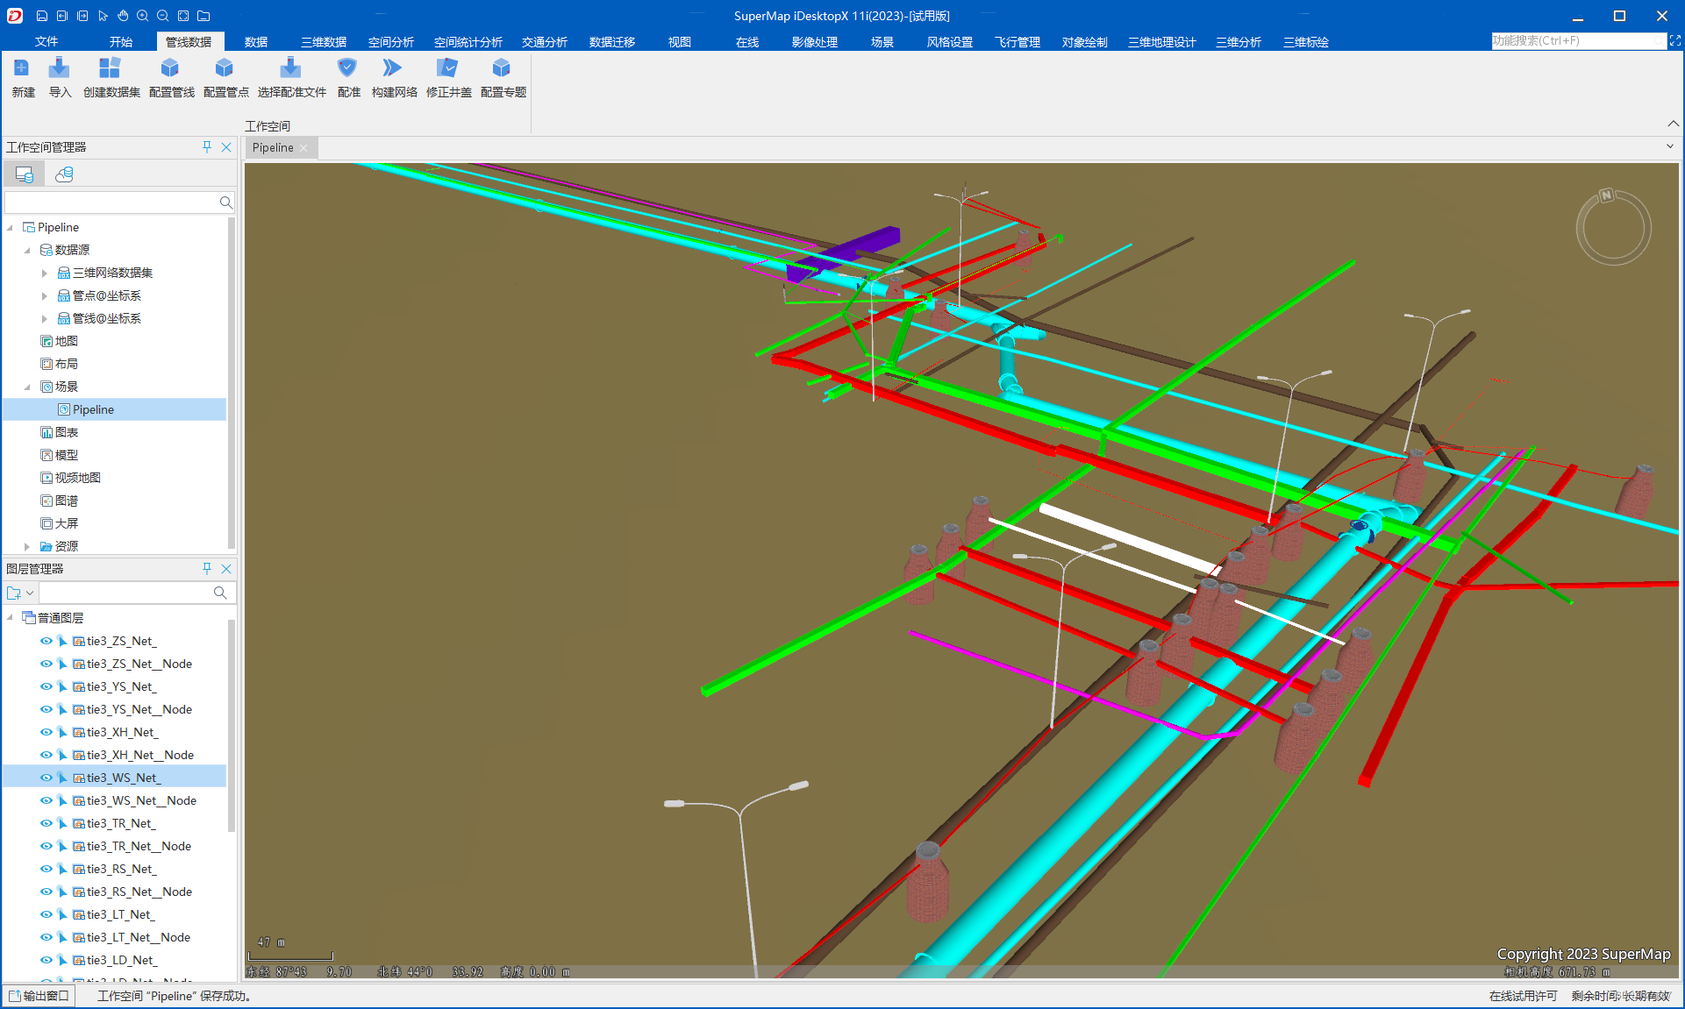Click the north compass in the 3D scene
The height and width of the screenshot is (1009, 1685).
(1613, 226)
